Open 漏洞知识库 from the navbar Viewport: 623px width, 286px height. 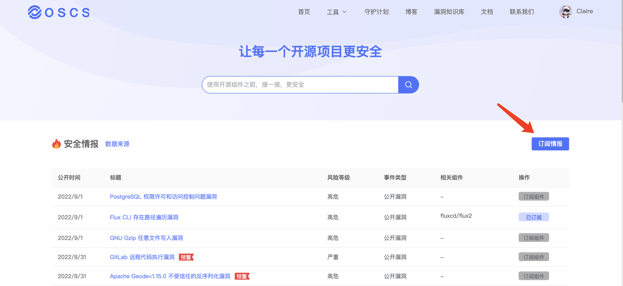click(x=449, y=12)
